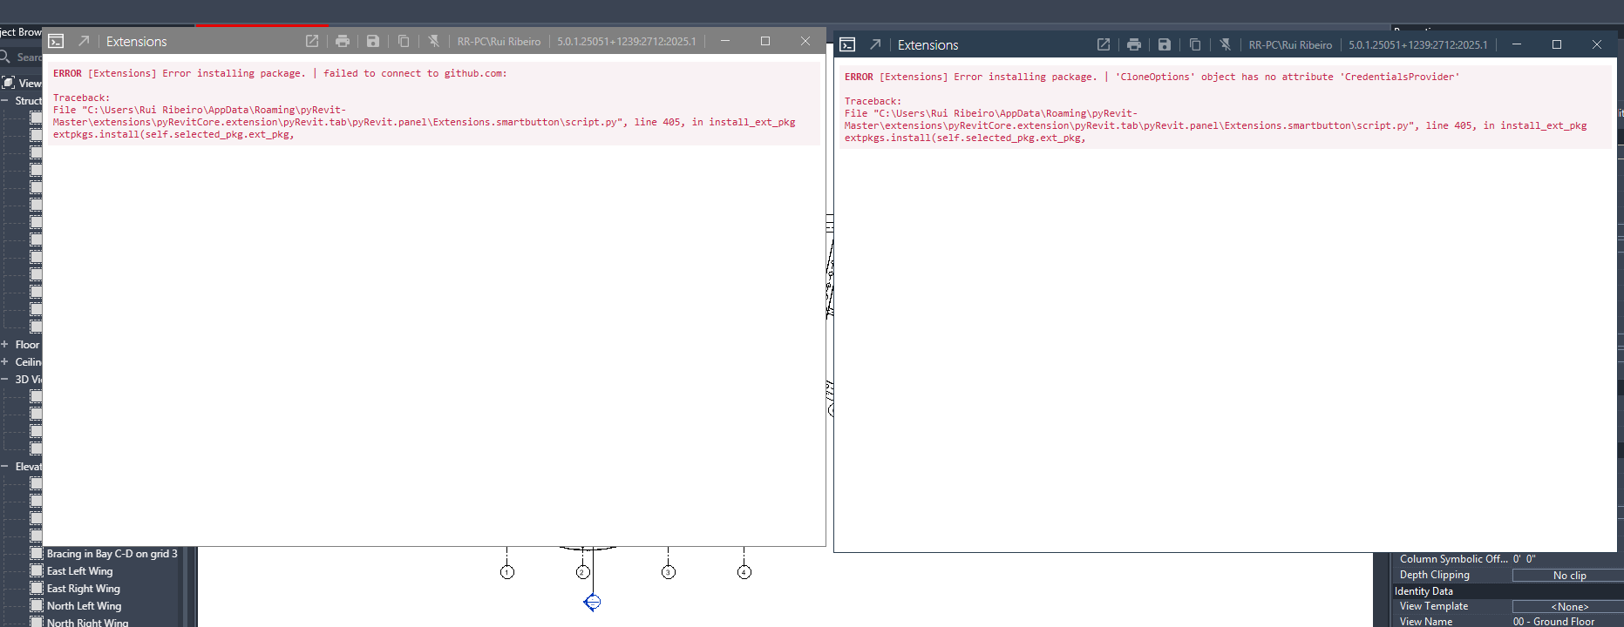The image size is (1624, 627).
Task: Click the version number 5.0.1.25051 in the right window
Action: tap(1418, 45)
